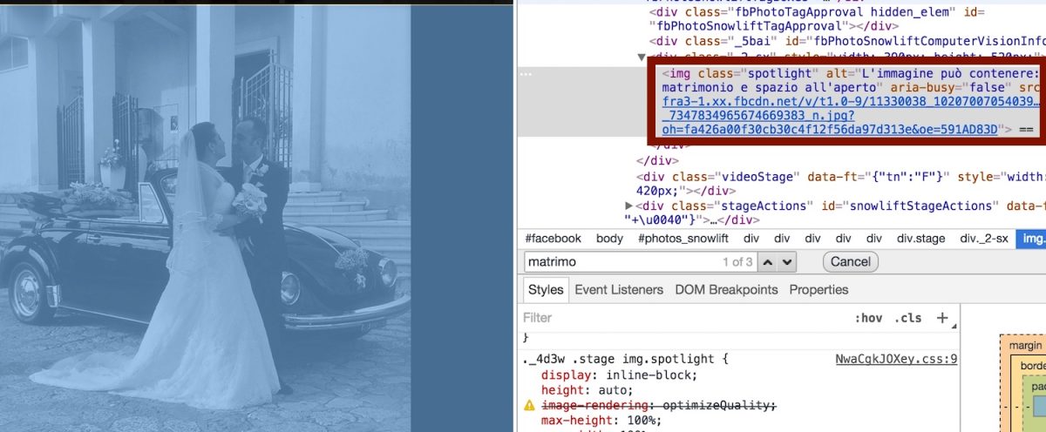Expand the stageActions div node
1046x432 pixels.
(629, 206)
